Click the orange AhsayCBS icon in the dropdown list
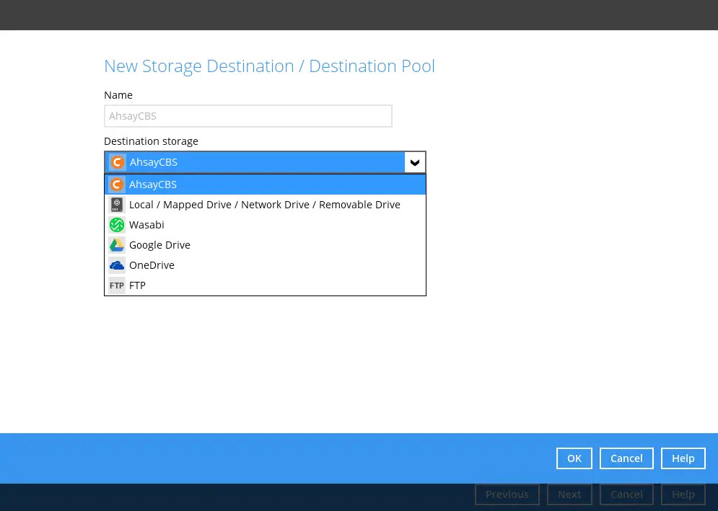Screen dimensions: 718x511 [x=117, y=185]
